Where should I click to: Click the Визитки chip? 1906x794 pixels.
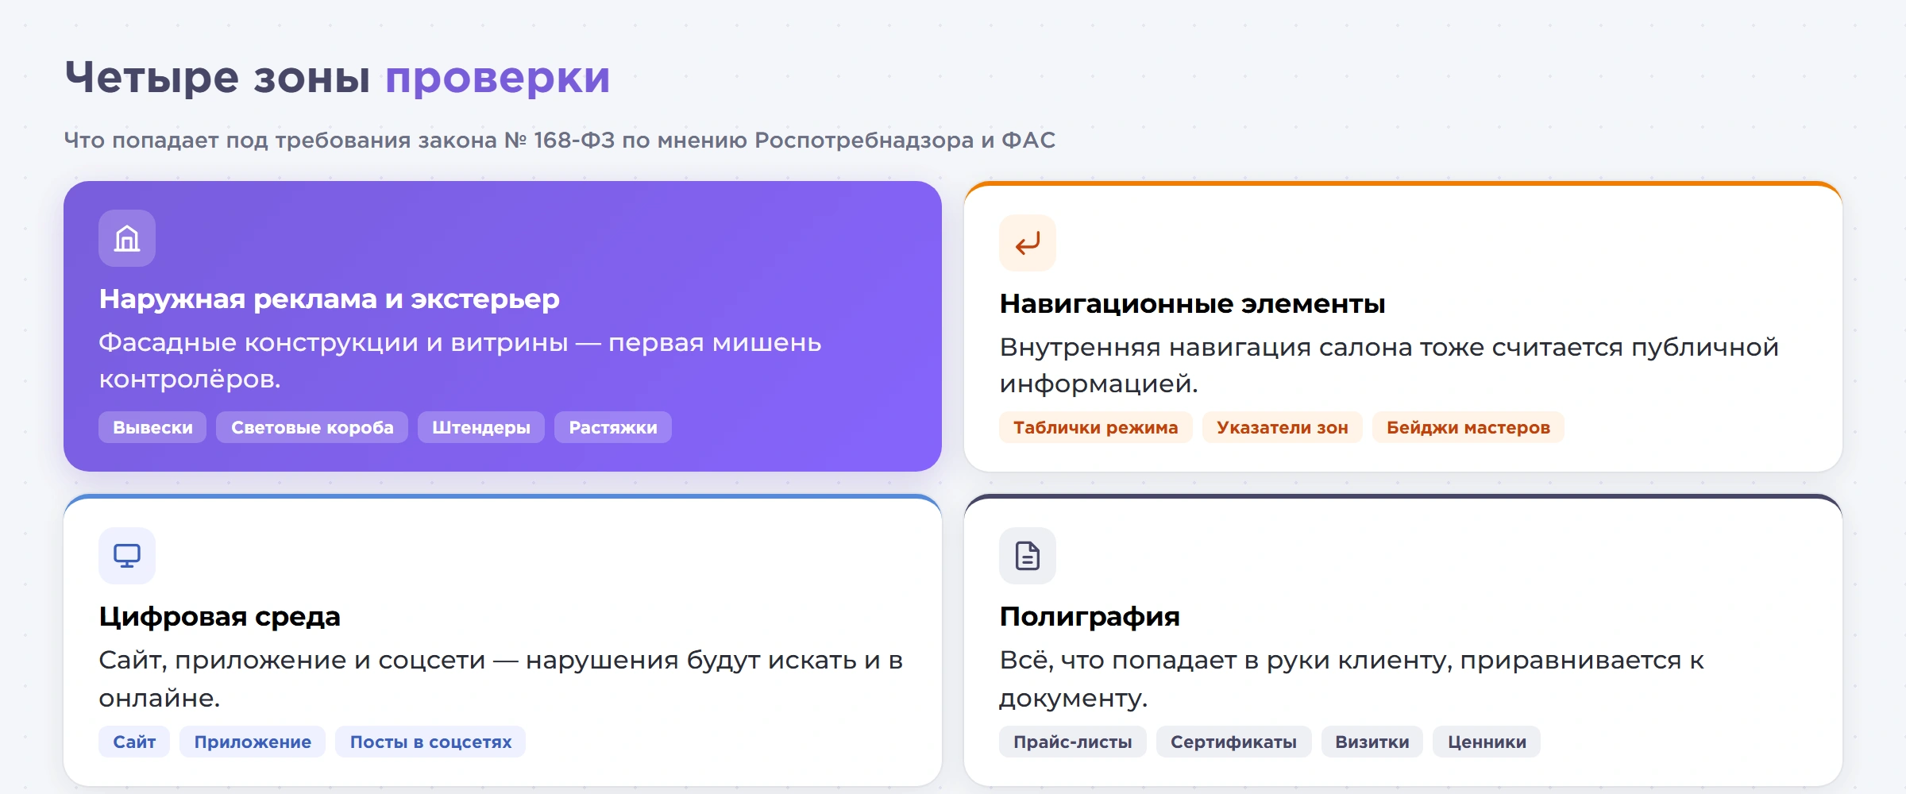1372,742
